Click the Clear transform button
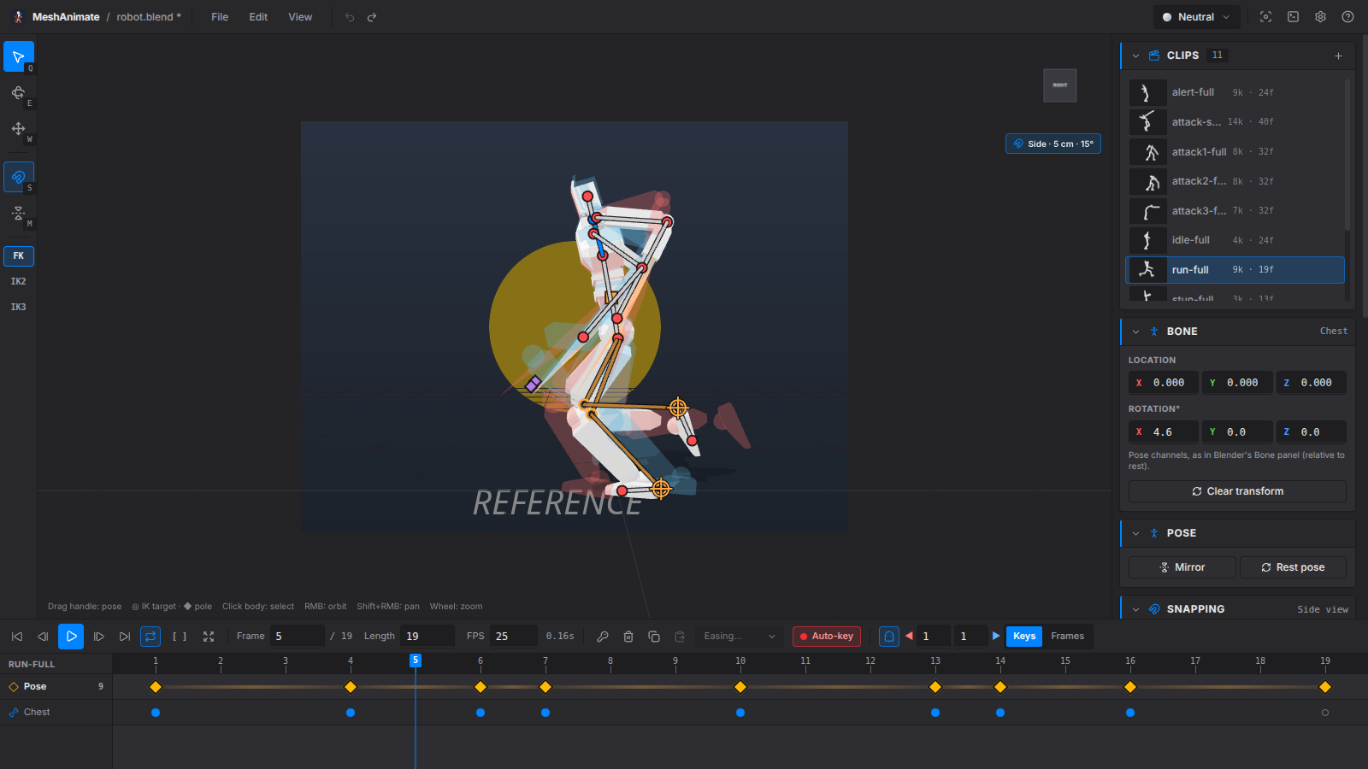1368x769 pixels. click(1237, 491)
